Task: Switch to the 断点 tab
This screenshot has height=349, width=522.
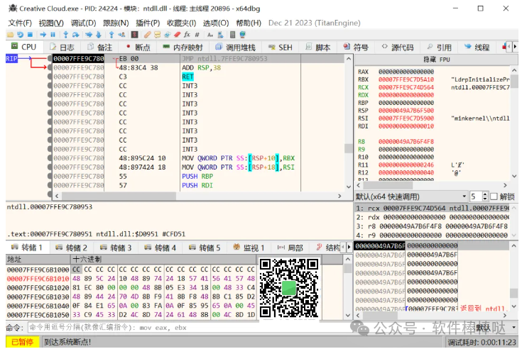Action: pos(138,48)
